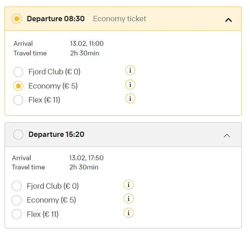This screenshot has height=236, width=250.
Task: Open info for 08:30 Fjord Club ticket
Action: pyautogui.click(x=130, y=70)
